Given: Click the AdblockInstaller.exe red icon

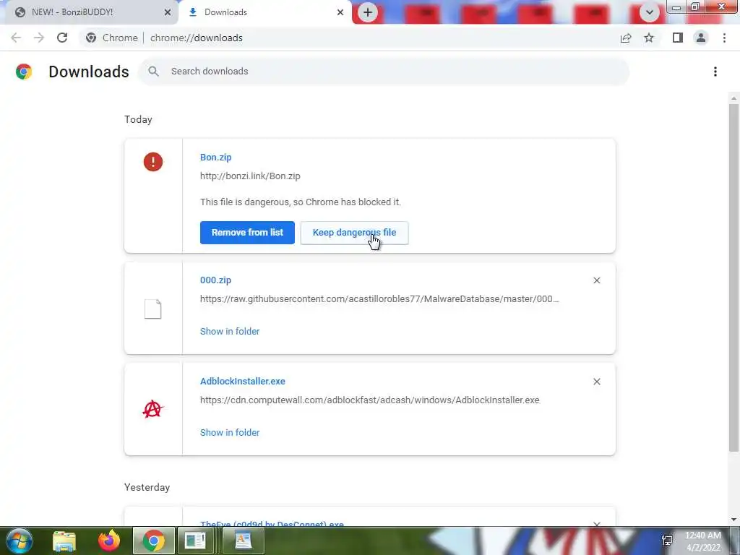Looking at the screenshot, I should click(x=153, y=409).
